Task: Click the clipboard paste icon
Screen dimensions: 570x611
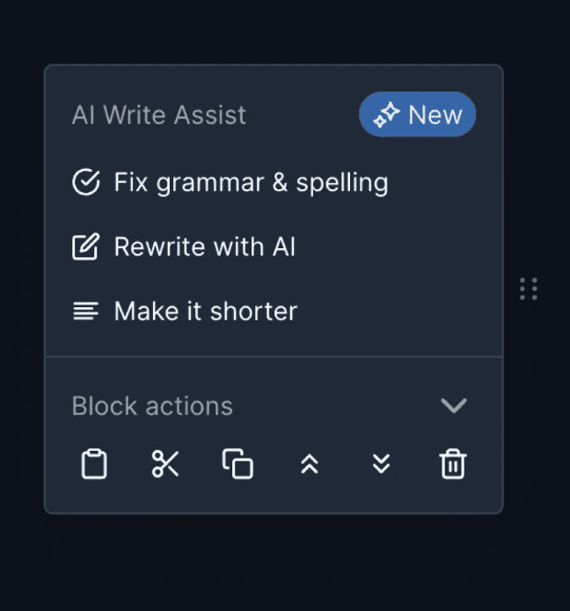Action: (94, 464)
